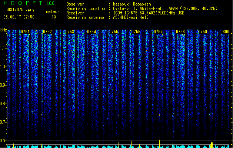
Task: Click the meteor label
Action: click(53, 11)
